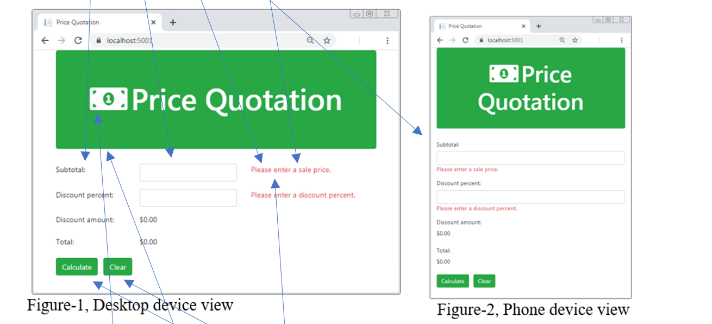
Task: Click Calculate button in phone view
Action: (453, 281)
